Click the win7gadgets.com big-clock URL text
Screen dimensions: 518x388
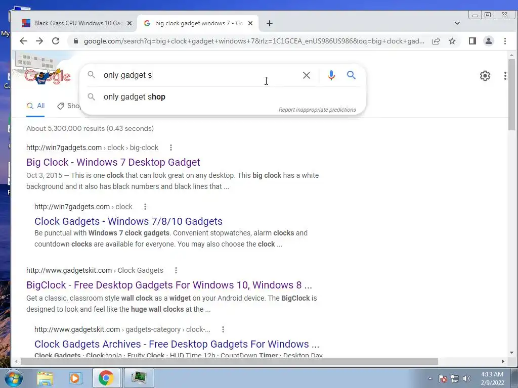pos(92,148)
